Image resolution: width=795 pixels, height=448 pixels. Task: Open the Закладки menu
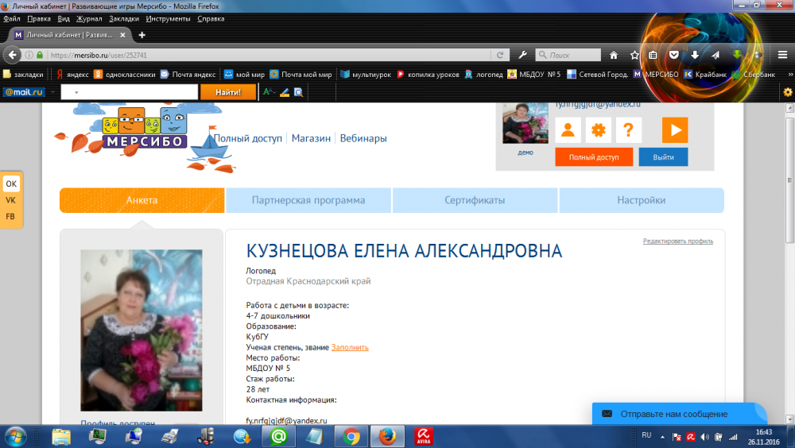click(124, 19)
